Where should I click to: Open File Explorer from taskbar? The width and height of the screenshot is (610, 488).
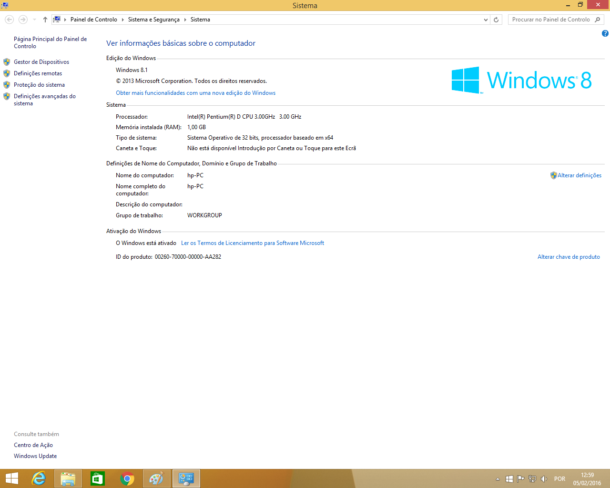(68, 478)
